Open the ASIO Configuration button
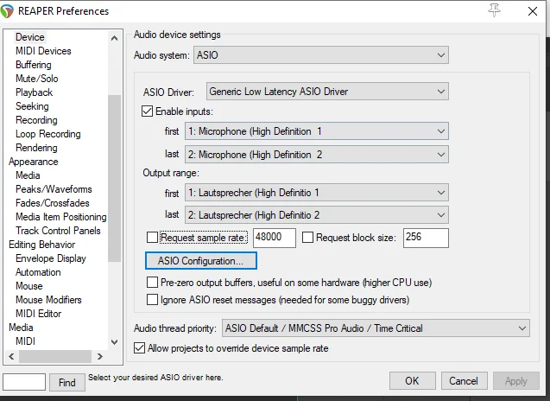Screen dimensions: 550x401 tap(201, 260)
